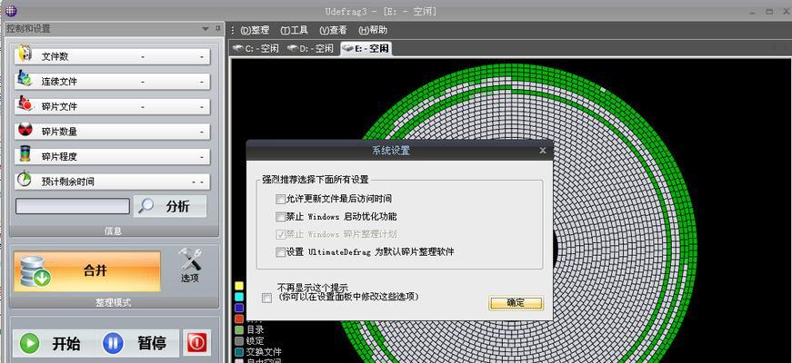
Task: Click the 碎片文件 fragmented files icon
Action: (25, 104)
